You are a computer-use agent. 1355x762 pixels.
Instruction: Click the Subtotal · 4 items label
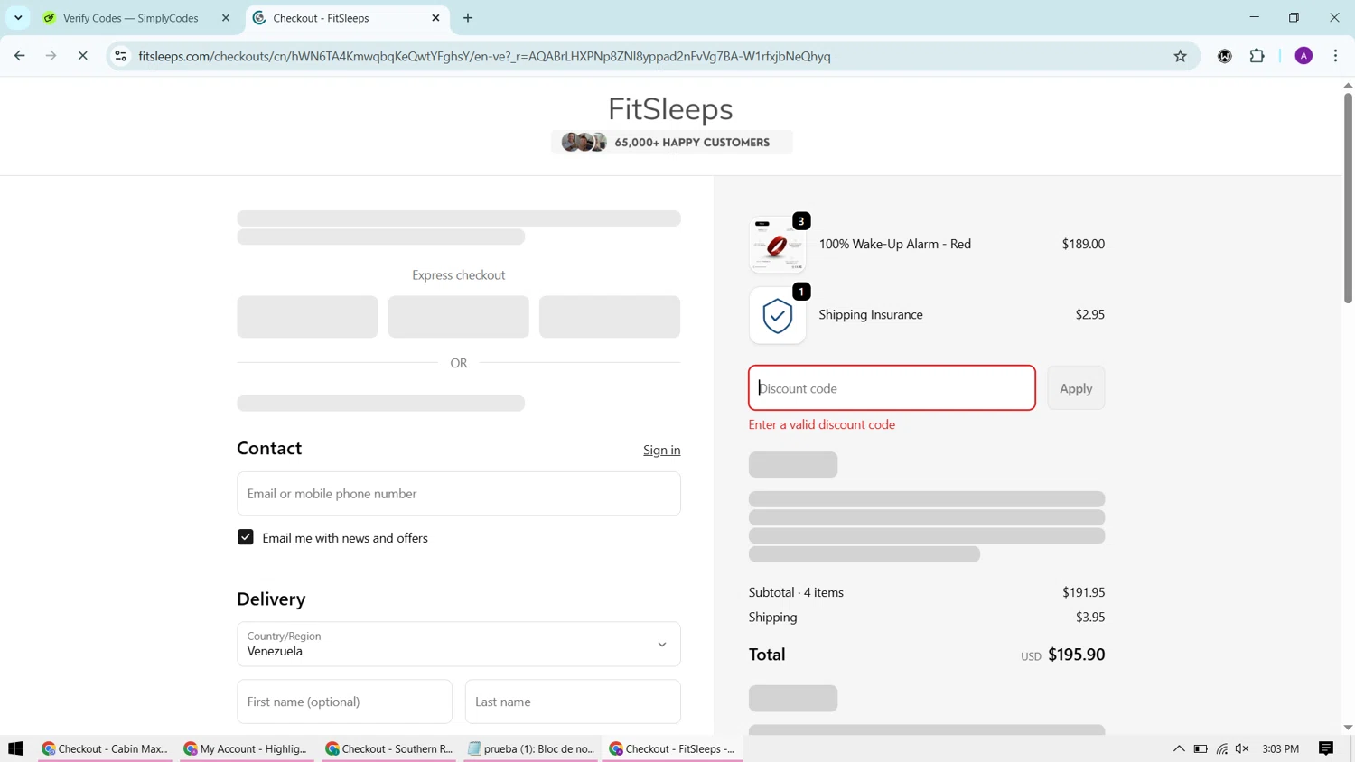click(796, 592)
